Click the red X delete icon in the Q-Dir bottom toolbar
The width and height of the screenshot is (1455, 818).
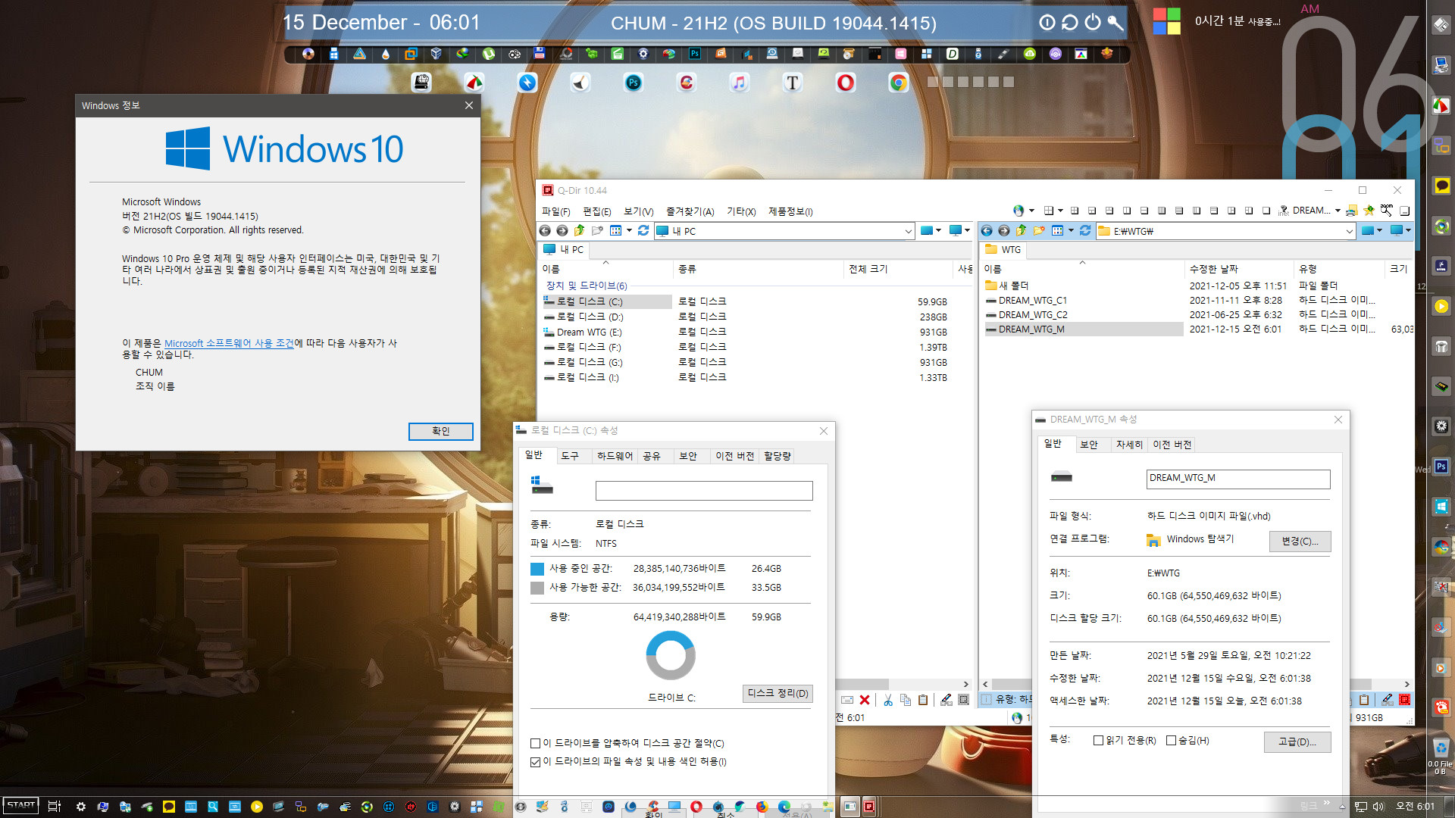(865, 700)
